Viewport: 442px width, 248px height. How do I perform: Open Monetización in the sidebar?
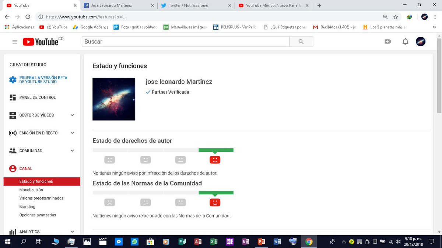31,190
